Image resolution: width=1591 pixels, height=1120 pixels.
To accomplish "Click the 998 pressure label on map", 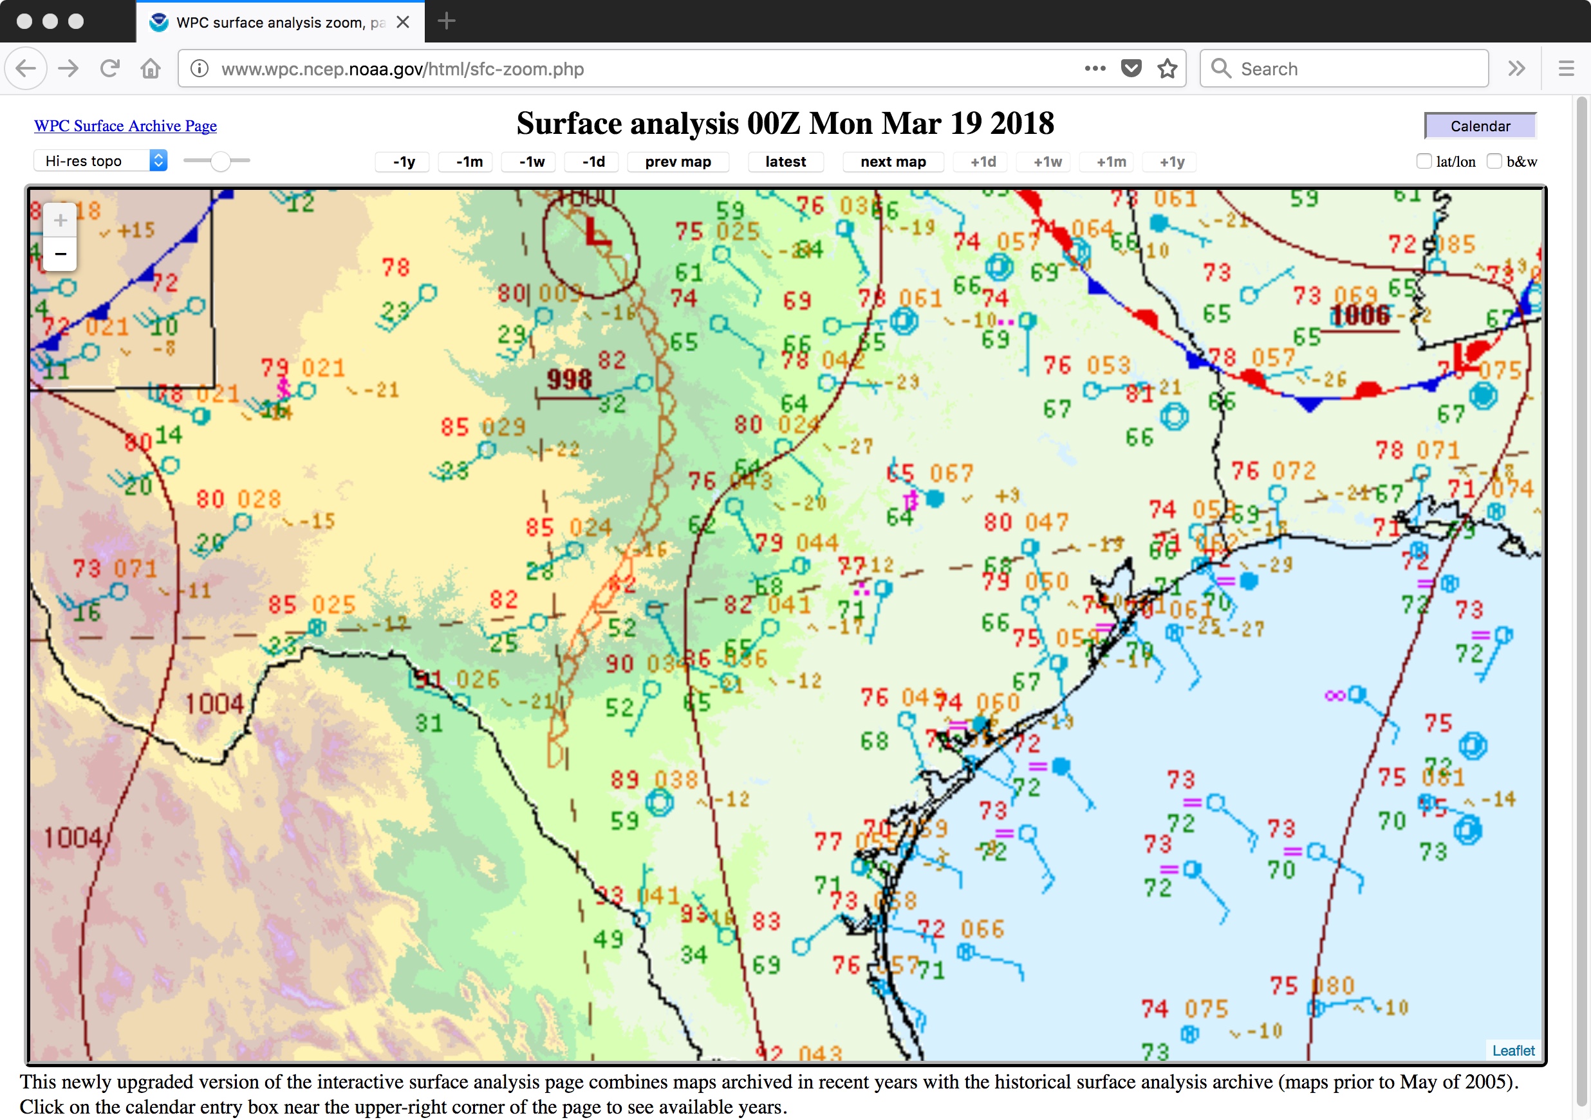I will pyautogui.click(x=569, y=379).
